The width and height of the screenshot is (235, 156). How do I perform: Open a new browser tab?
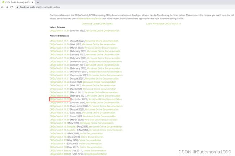(38, 2)
